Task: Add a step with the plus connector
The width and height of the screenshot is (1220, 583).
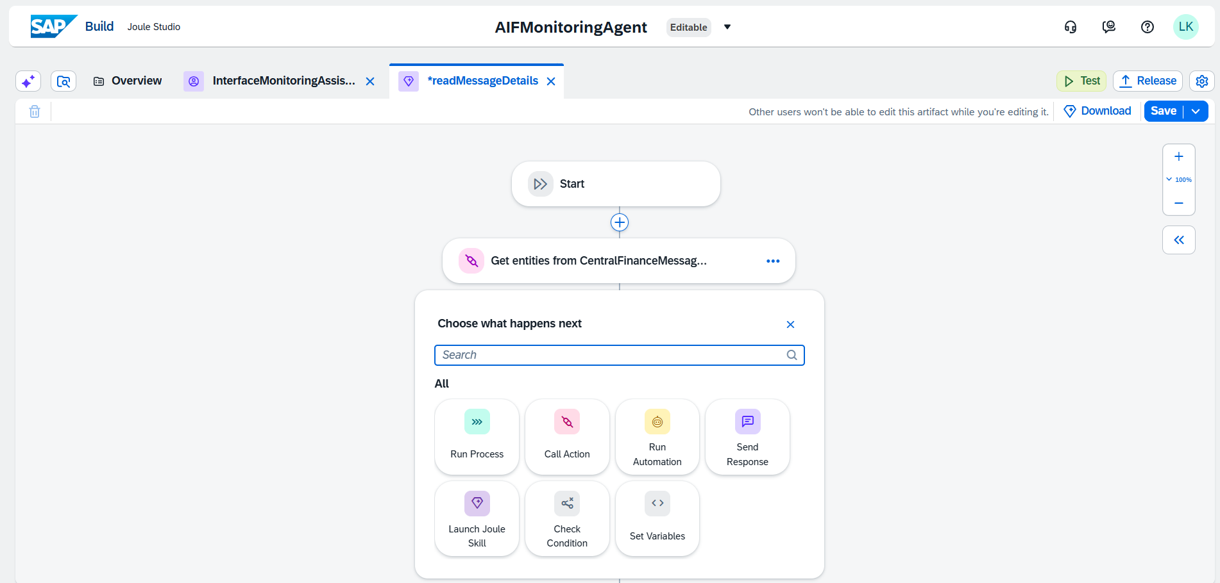Action: 620,222
